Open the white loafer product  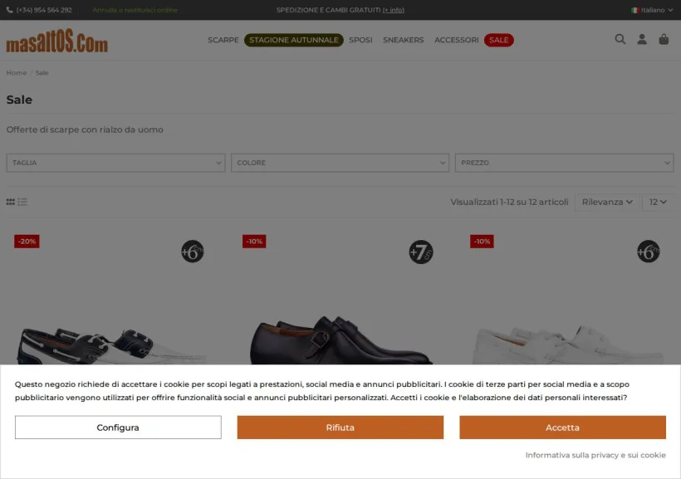click(x=568, y=345)
